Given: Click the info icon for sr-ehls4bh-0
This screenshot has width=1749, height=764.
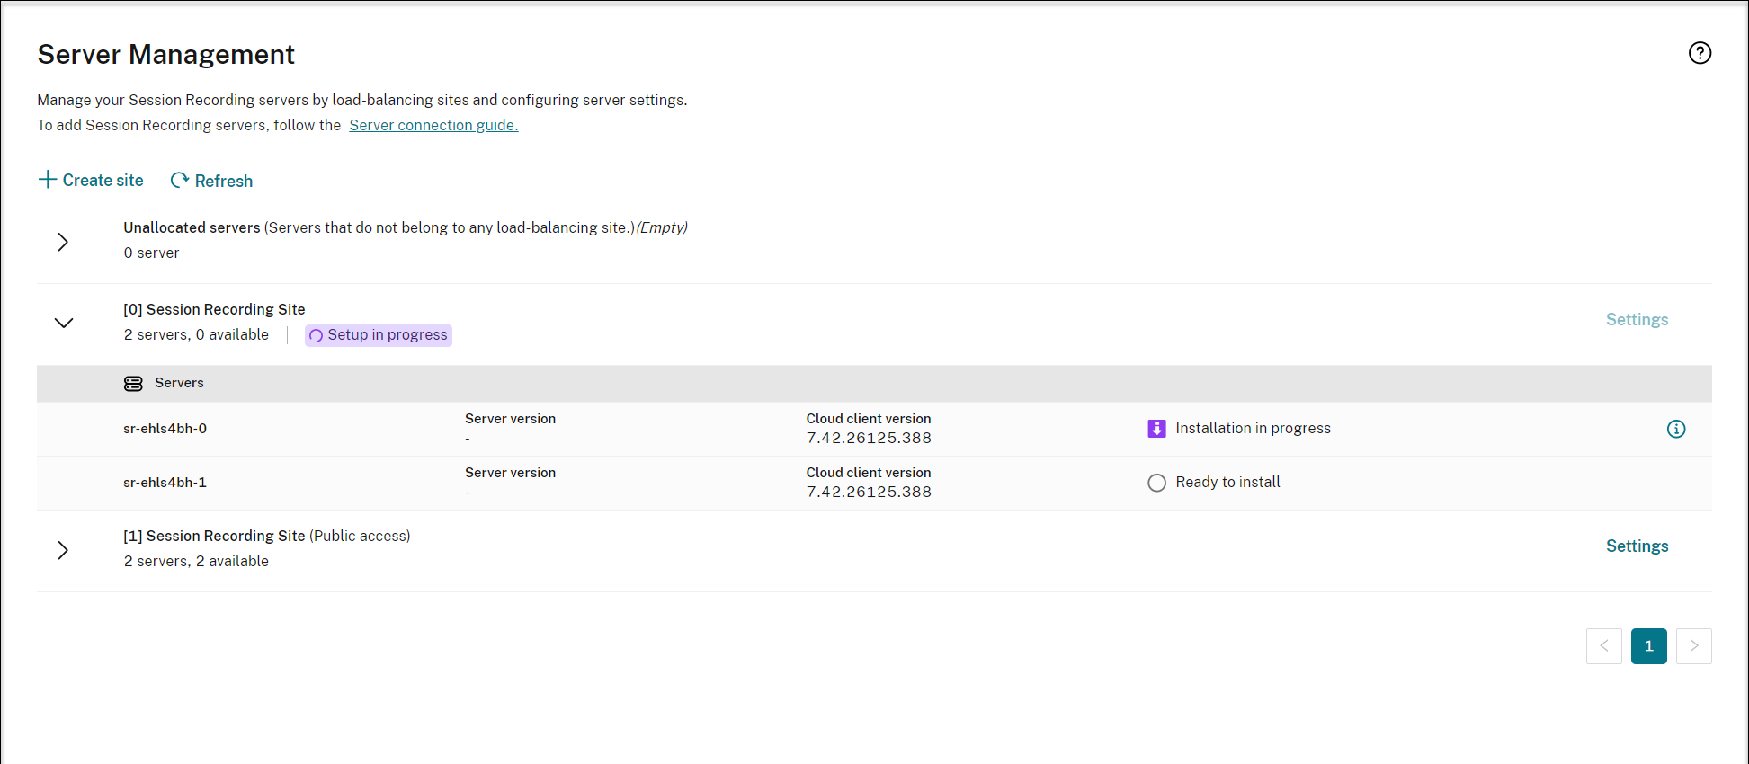Looking at the screenshot, I should (x=1676, y=429).
